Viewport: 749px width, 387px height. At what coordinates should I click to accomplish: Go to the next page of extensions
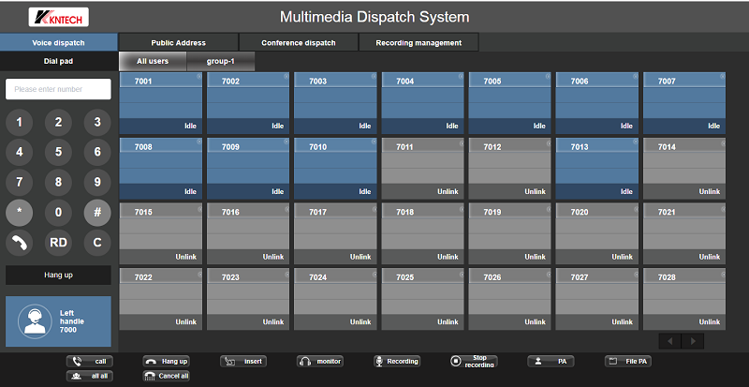coord(693,341)
